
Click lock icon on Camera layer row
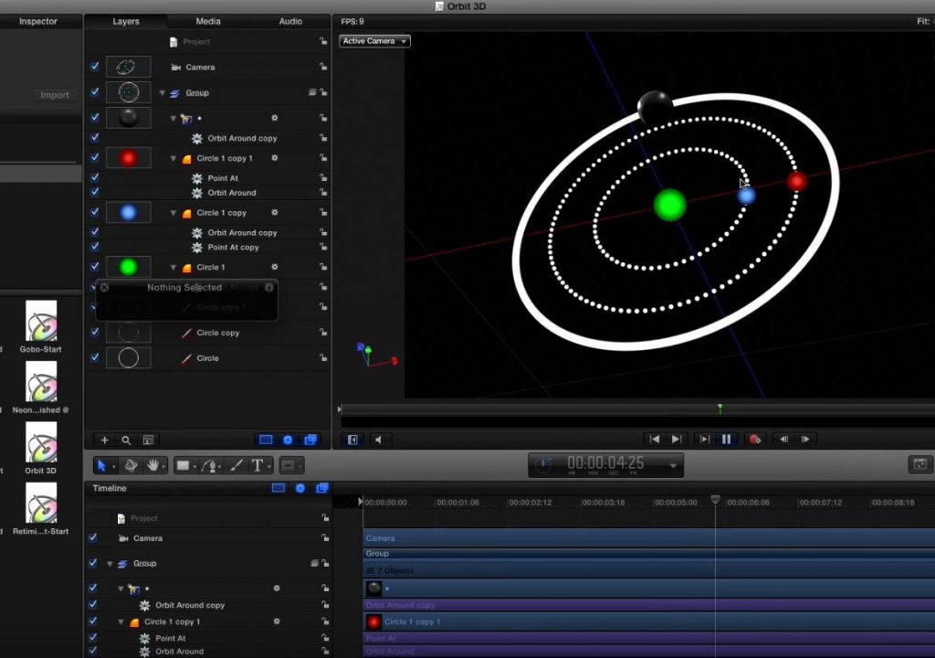322,67
